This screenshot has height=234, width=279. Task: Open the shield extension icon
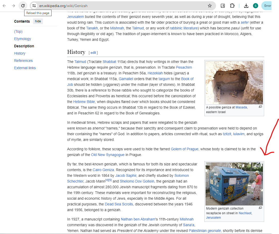tap(223, 6)
